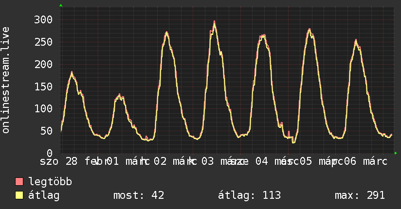The height and width of the screenshot is (209, 401).
Task: Click the yellow átlag legend swatch
Action: coord(19,195)
